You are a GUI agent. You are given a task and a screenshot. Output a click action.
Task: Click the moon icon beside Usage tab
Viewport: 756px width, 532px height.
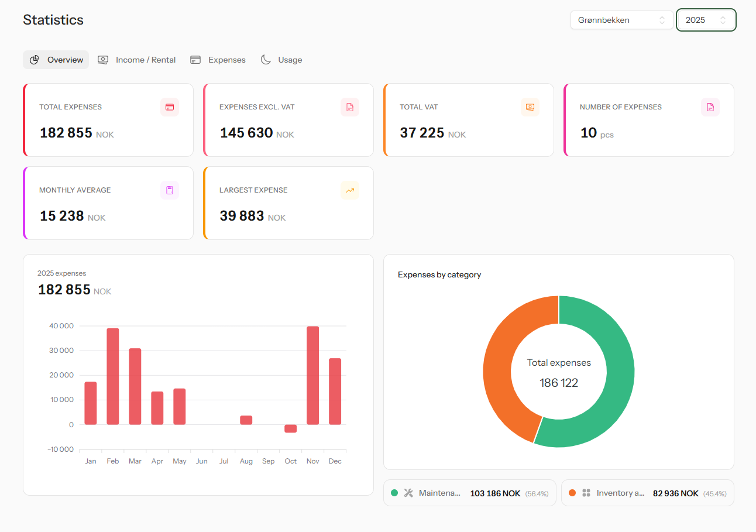pyautogui.click(x=266, y=60)
